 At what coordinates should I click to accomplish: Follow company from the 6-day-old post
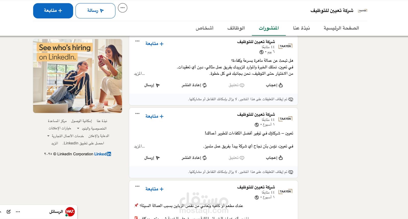(x=154, y=44)
